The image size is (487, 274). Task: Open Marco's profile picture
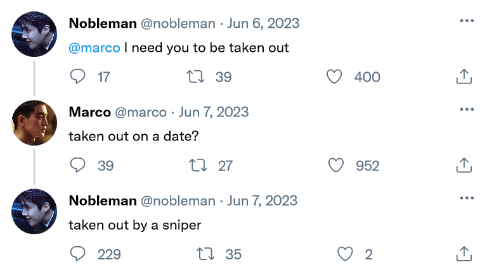[x=34, y=123]
